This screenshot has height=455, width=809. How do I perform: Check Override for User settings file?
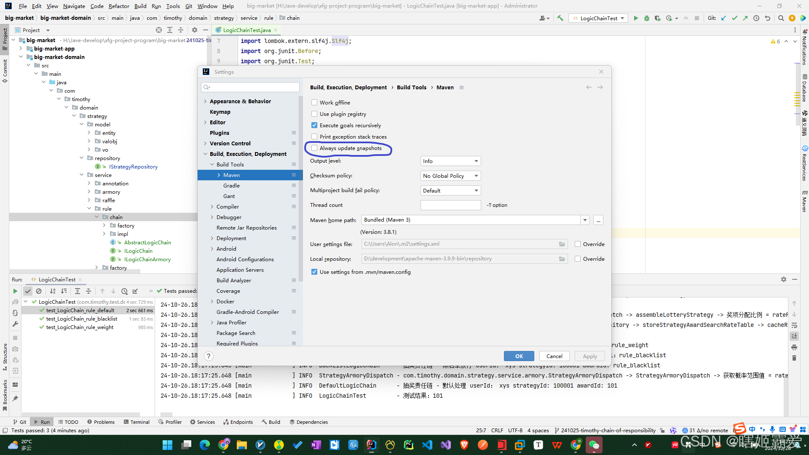tap(578, 244)
